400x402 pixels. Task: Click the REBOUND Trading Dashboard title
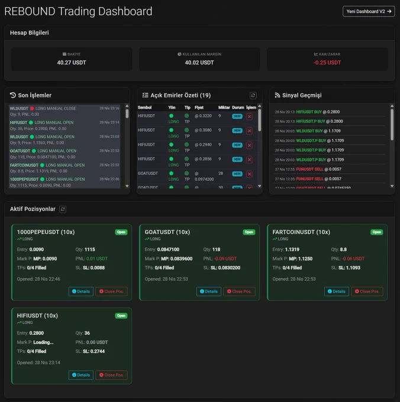[78, 11]
